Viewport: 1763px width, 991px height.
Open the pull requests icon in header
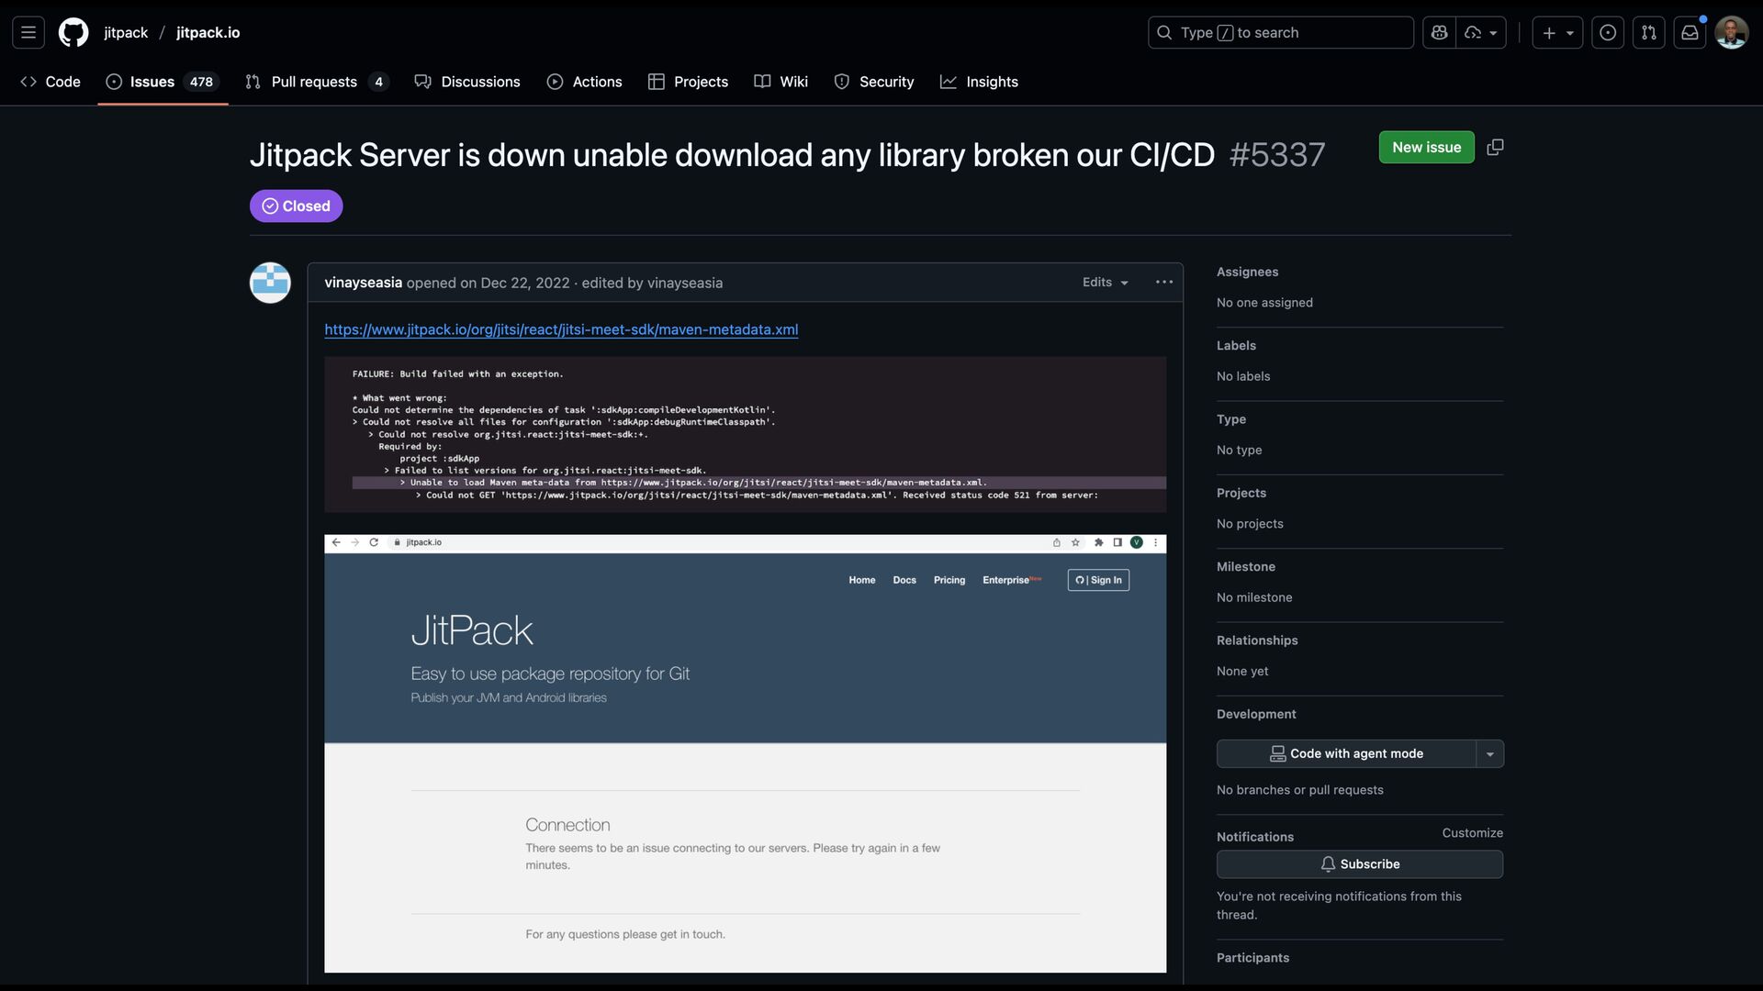pyautogui.click(x=1649, y=32)
